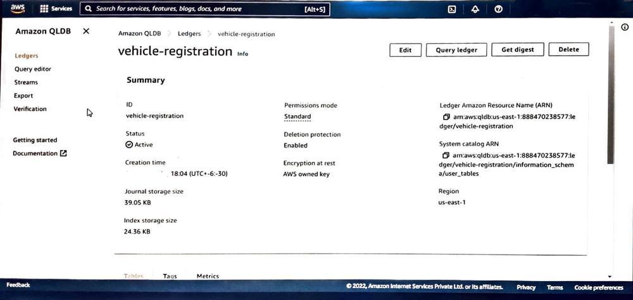
Task: Click the search magnifier icon
Action: click(89, 8)
